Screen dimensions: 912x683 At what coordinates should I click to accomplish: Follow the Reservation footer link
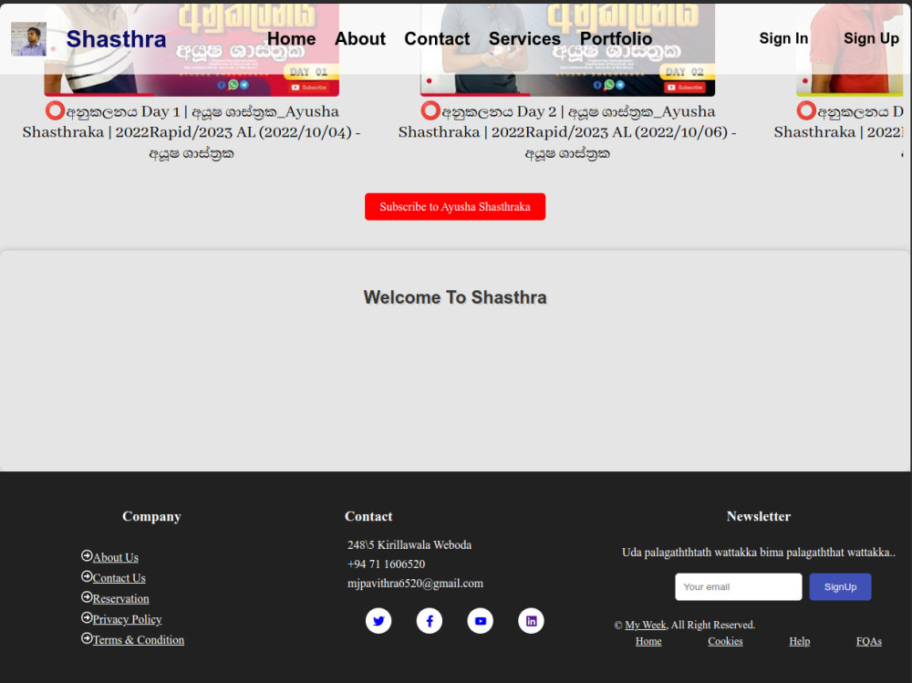121,598
